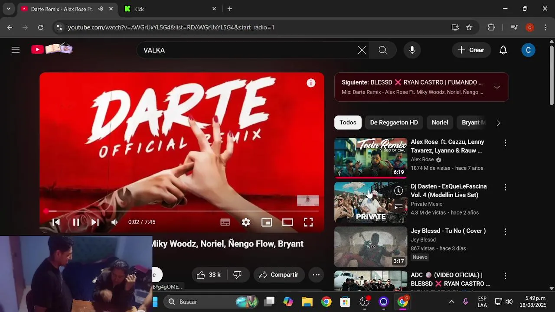Close the Kick browser tab

[x=214, y=9]
